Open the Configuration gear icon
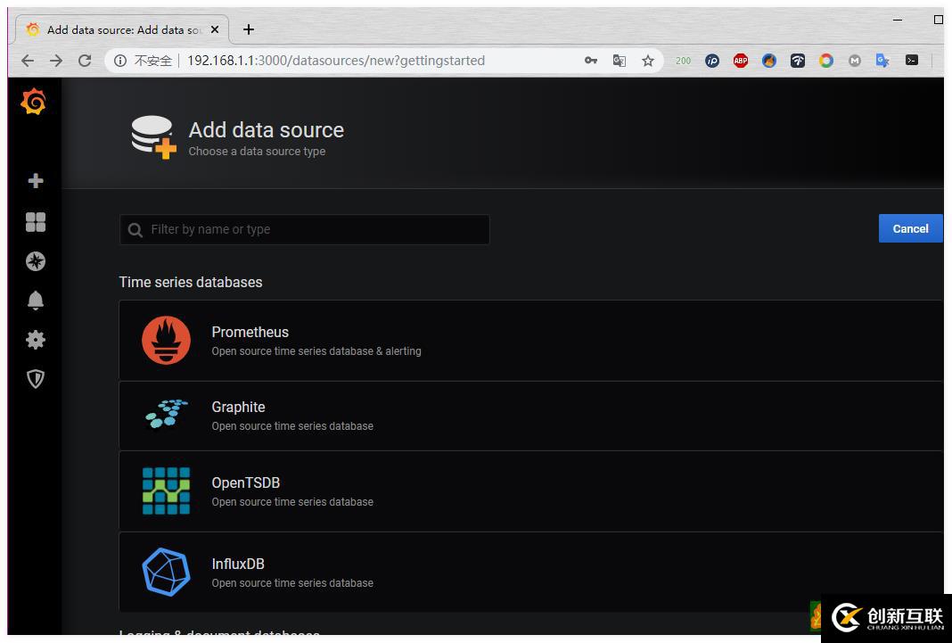Image resolution: width=952 pixels, height=643 pixels. click(x=36, y=340)
